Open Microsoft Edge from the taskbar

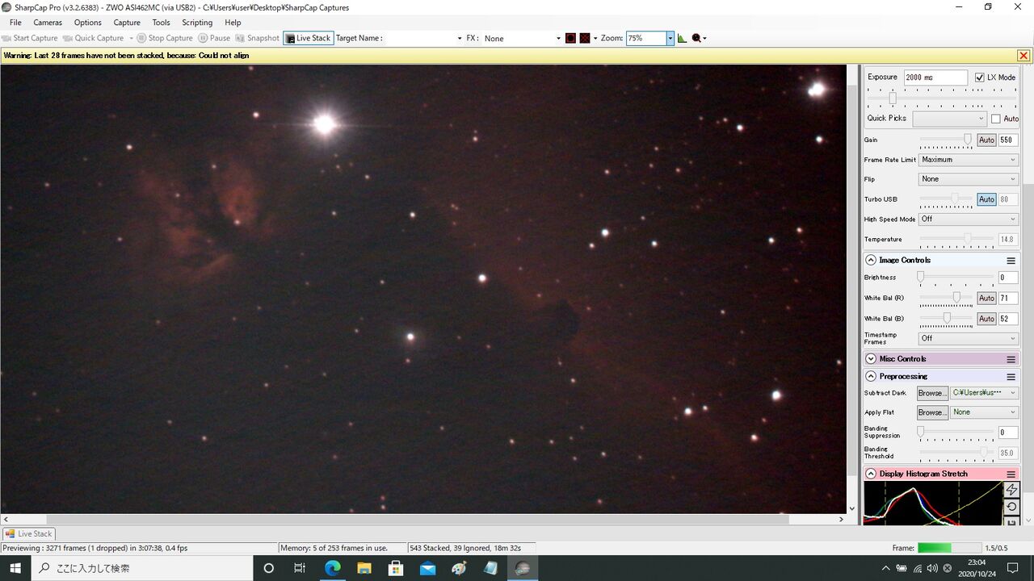332,568
